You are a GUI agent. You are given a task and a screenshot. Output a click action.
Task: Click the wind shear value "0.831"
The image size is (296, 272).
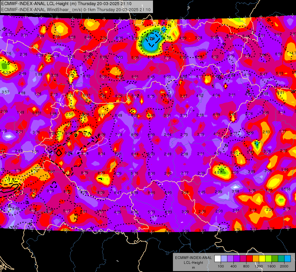(37, 113)
